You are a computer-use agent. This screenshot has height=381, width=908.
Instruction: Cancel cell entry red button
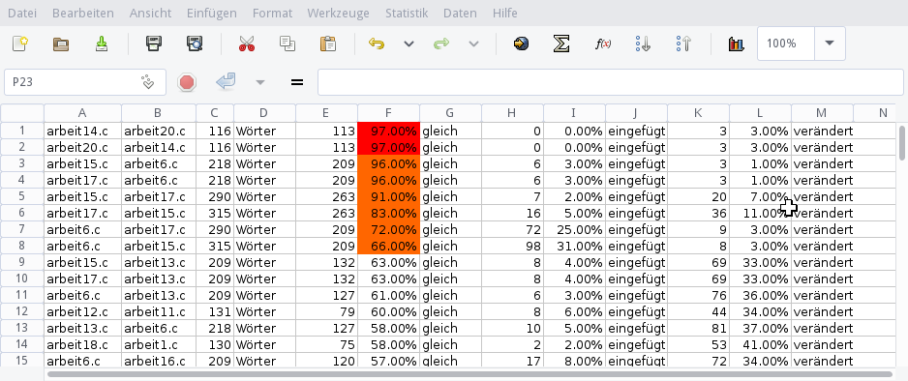coord(187,82)
